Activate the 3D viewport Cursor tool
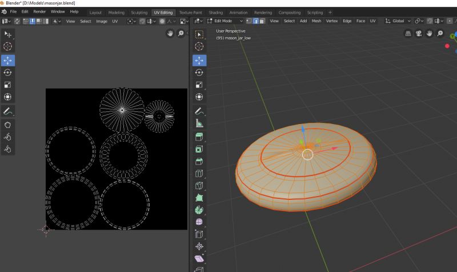This screenshot has height=272, width=457. coord(199,46)
